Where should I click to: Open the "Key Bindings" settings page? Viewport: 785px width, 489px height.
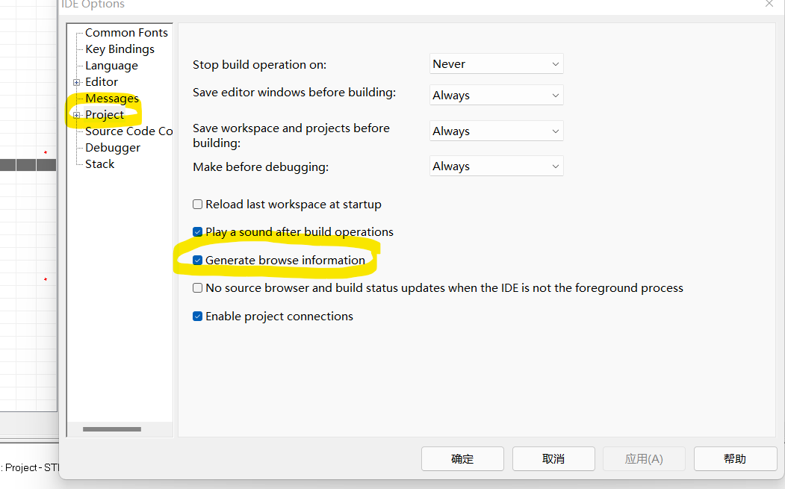pyautogui.click(x=120, y=49)
